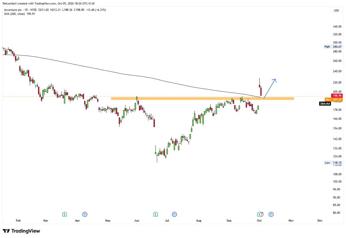Open the USD currency selector
346x238 pixels.
(x=336, y=11)
